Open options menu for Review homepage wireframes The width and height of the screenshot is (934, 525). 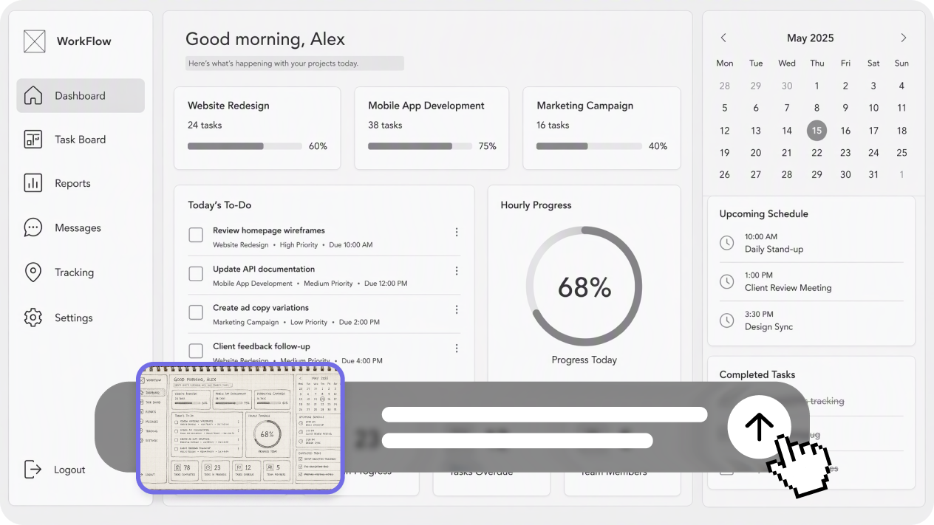point(457,232)
